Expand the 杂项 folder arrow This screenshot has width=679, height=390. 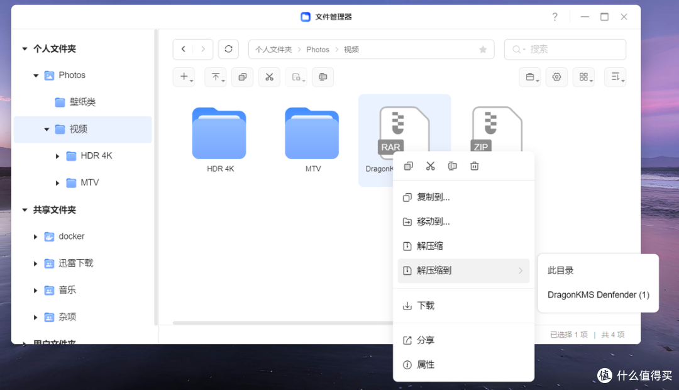point(35,317)
